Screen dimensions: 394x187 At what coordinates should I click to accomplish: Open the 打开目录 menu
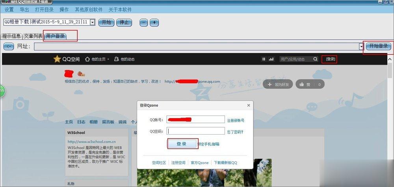[45, 9]
